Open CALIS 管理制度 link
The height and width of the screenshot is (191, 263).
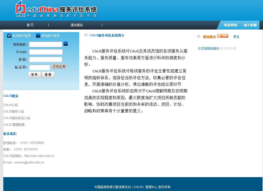(14, 125)
